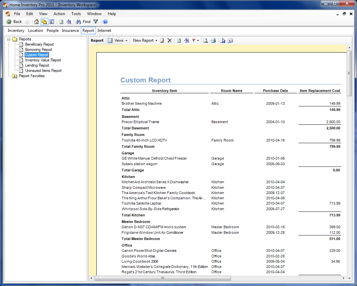Viewport: 357px width, 286px height.
Task: Open font icon in report toolbar
Action: [x=186, y=40]
